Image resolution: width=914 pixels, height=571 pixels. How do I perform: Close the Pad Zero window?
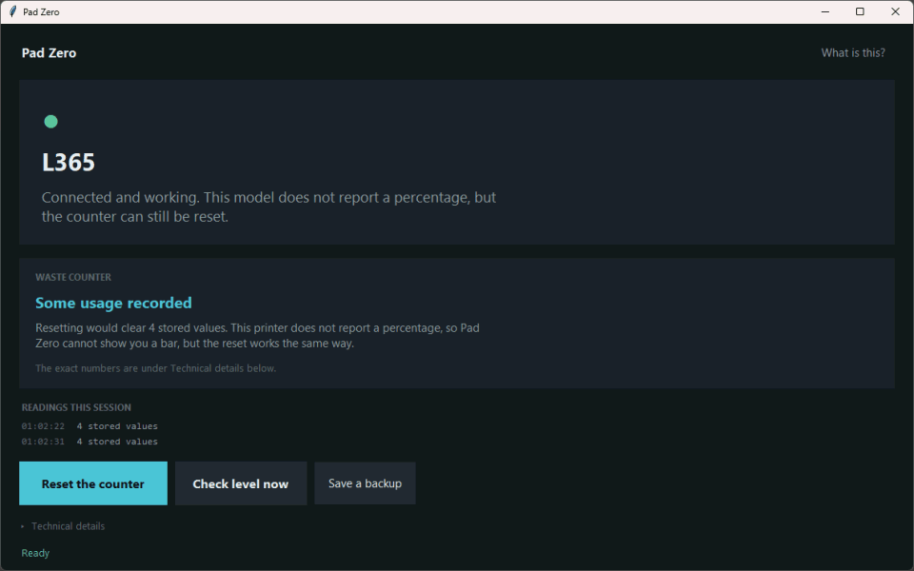[895, 11]
